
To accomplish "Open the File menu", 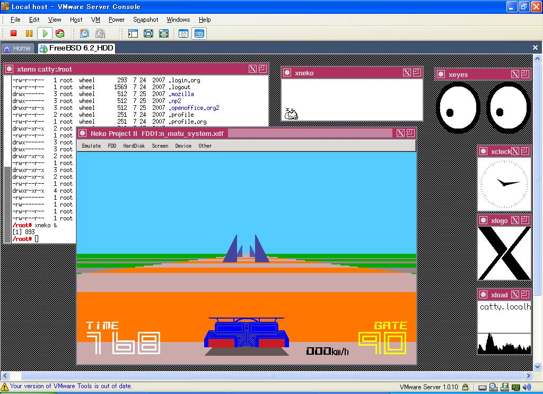I will pyautogui.click(x=15, y=20).
